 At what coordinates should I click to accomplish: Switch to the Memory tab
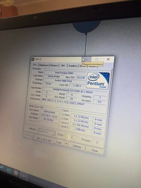tap(54, 65)
